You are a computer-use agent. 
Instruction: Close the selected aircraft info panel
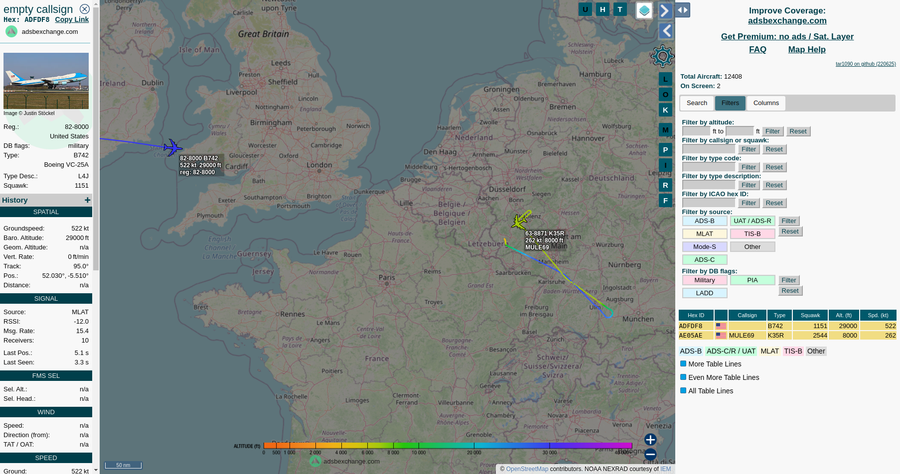pyautogui.click(x=85, y=9)
